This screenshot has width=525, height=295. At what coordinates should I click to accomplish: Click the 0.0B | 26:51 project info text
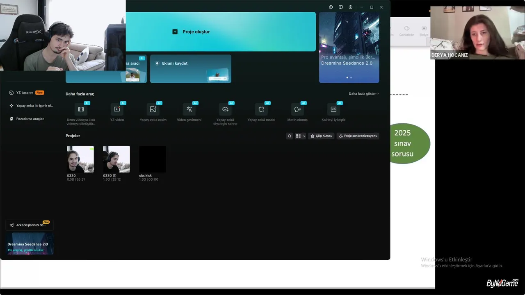76,179
